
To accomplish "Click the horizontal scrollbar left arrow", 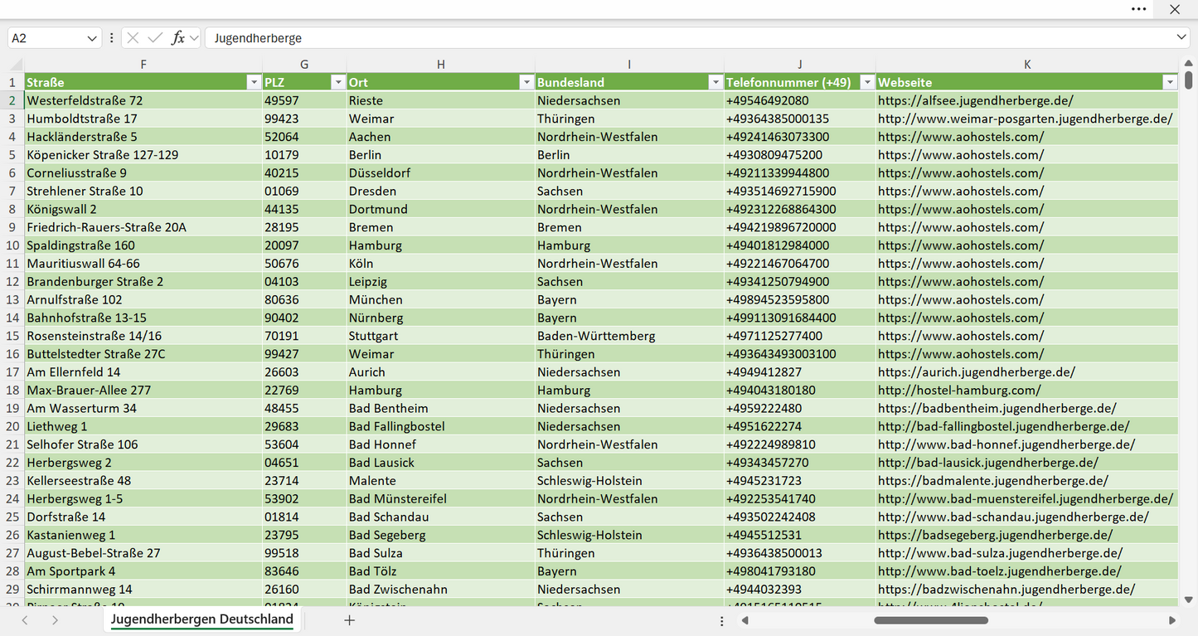I will point(745,620).
